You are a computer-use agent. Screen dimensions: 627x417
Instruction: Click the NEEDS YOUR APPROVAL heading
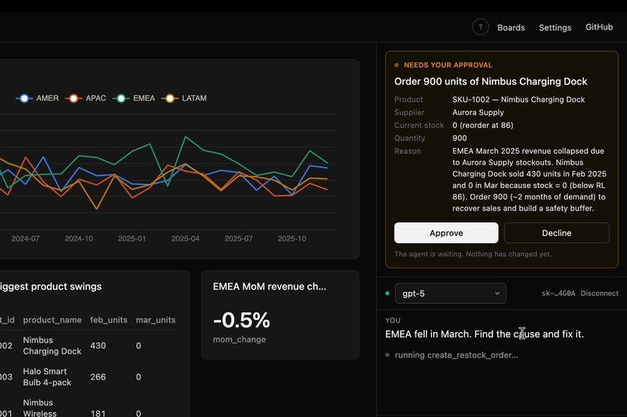[448, 65]
